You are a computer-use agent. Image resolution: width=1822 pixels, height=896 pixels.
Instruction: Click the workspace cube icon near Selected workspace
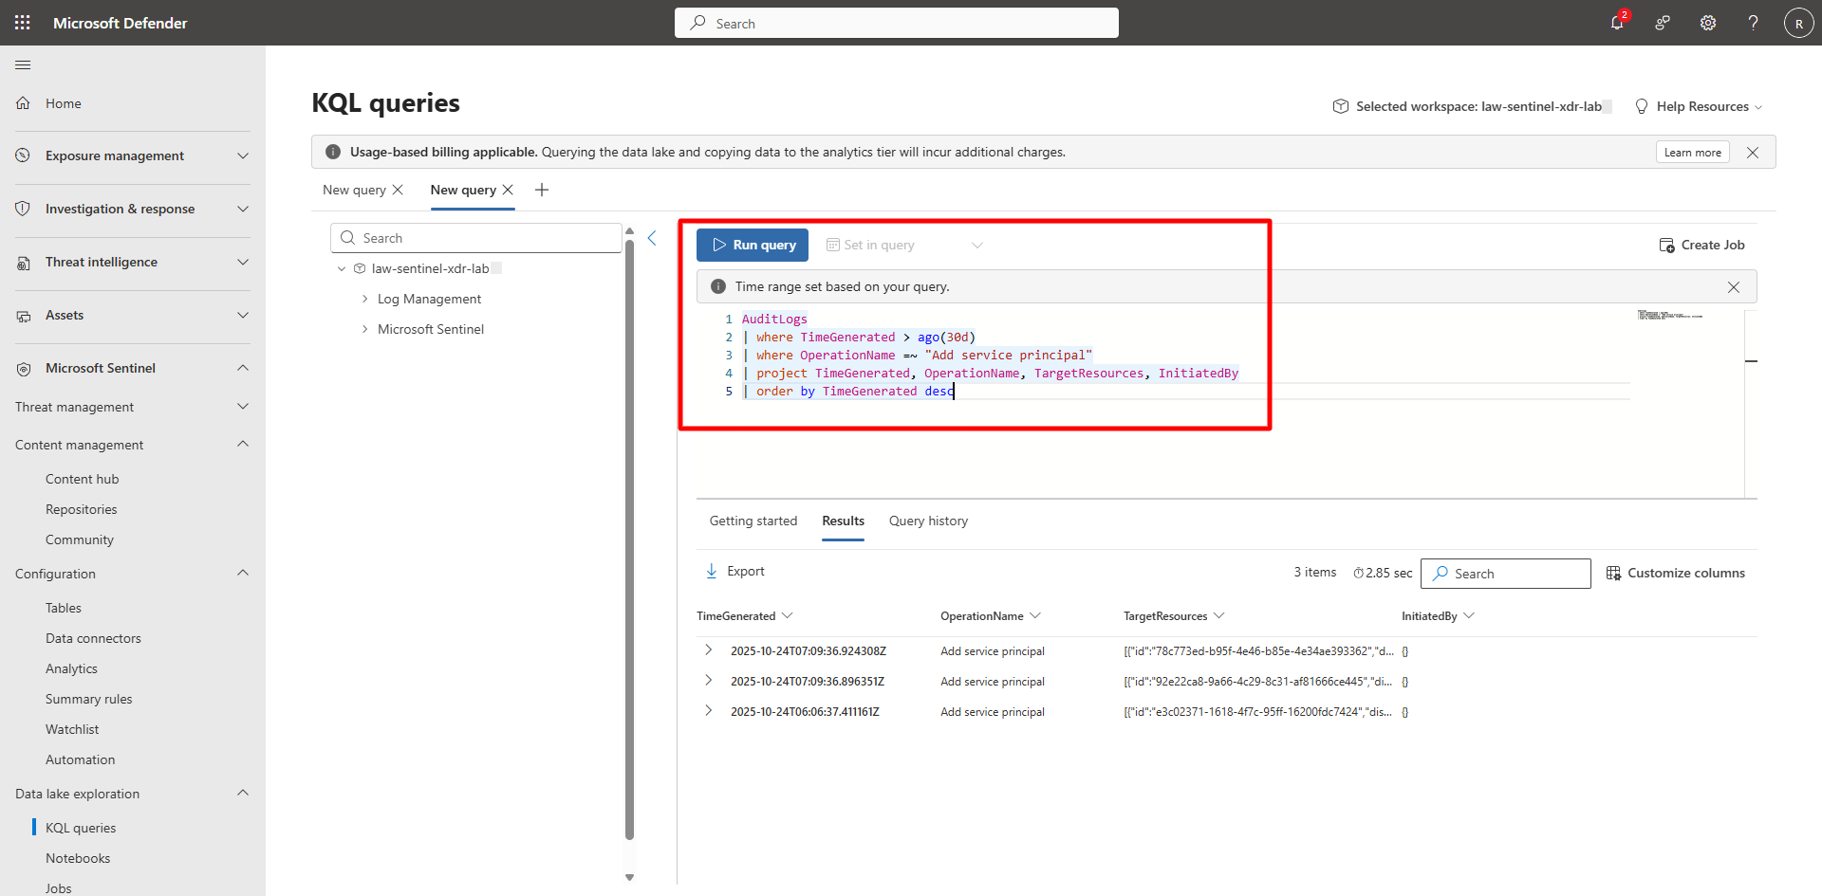click(1341, 106)
